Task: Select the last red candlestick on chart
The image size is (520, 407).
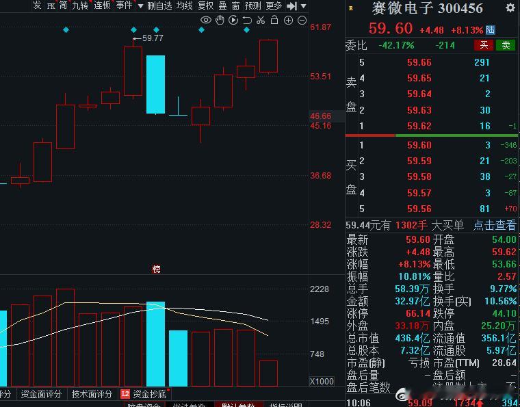Action: [268, 56]
